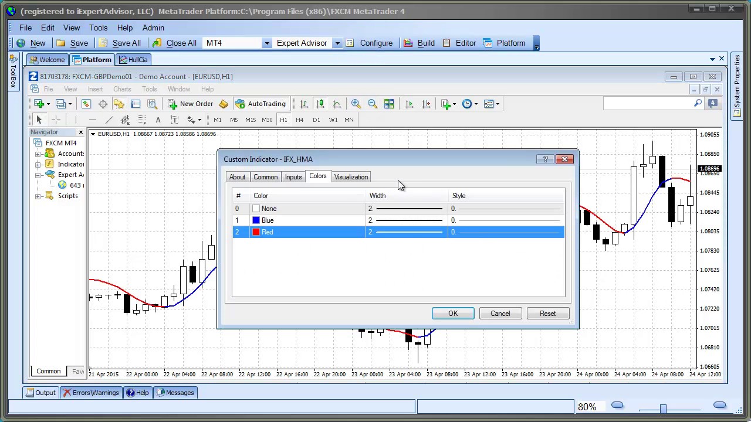Open the Arrows objects dropdown
The height and width of the screenshot is (422, 751).
point(199,120)
